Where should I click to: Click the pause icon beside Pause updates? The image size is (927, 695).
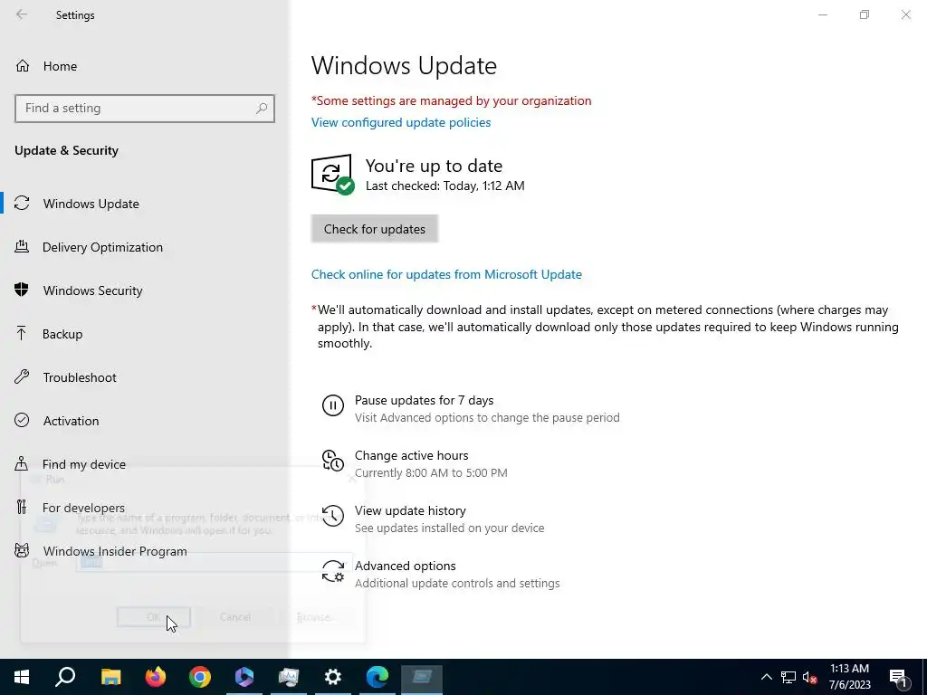333,406
